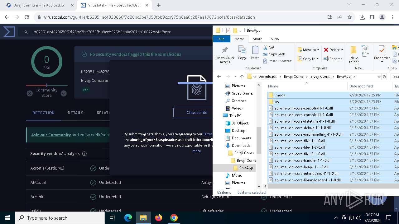Image resolution: width=399 pixels, height=224 pixels.
Task: Select Downloads in address breadcrumb
Action: 267,77
